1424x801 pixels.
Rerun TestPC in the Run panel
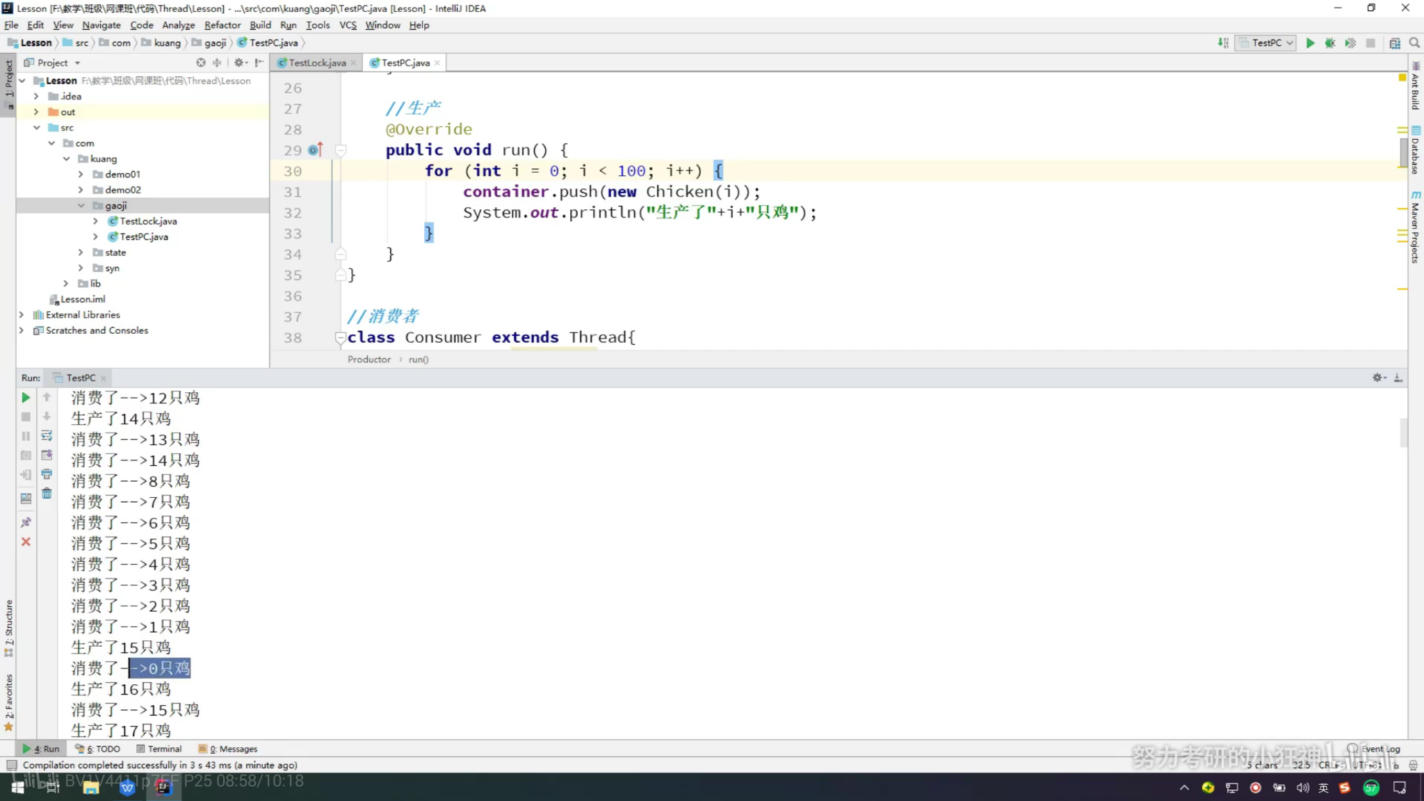coord(26,398)
